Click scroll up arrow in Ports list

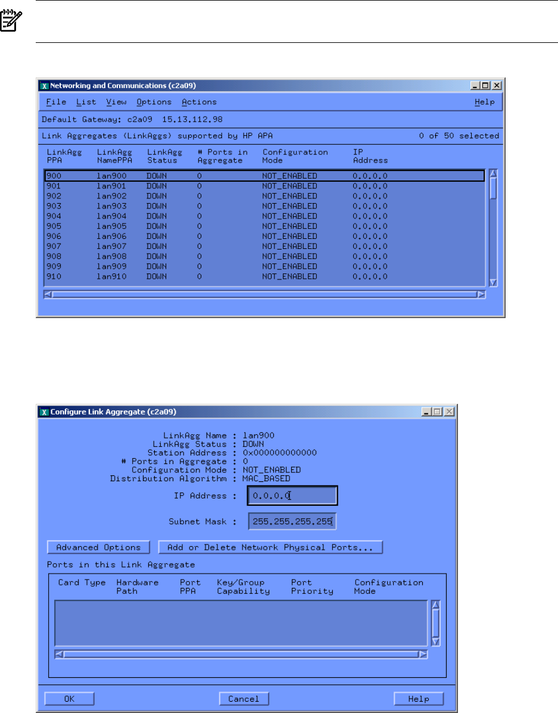coord(436,605)
